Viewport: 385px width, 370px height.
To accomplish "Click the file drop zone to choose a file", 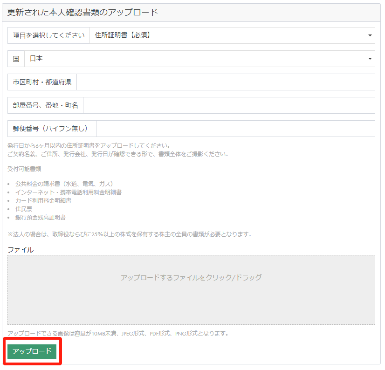I will coord(191,289).
